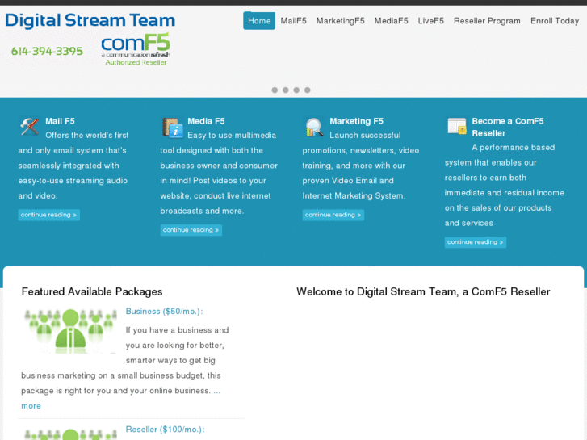Viewport: 587px width, 440px height.
Task: Click the Featured Available Packages heading
Action: (x=92, y=291)
